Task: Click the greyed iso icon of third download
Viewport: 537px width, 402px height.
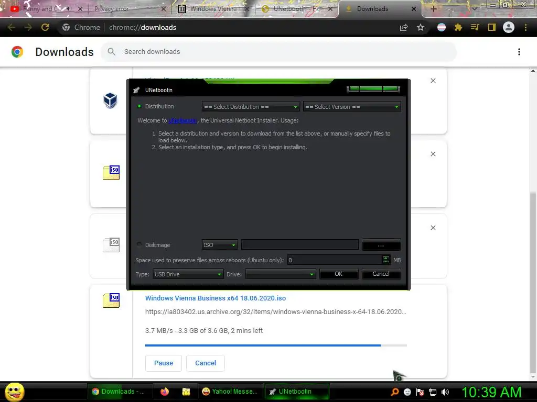Action: pos(111,245)
